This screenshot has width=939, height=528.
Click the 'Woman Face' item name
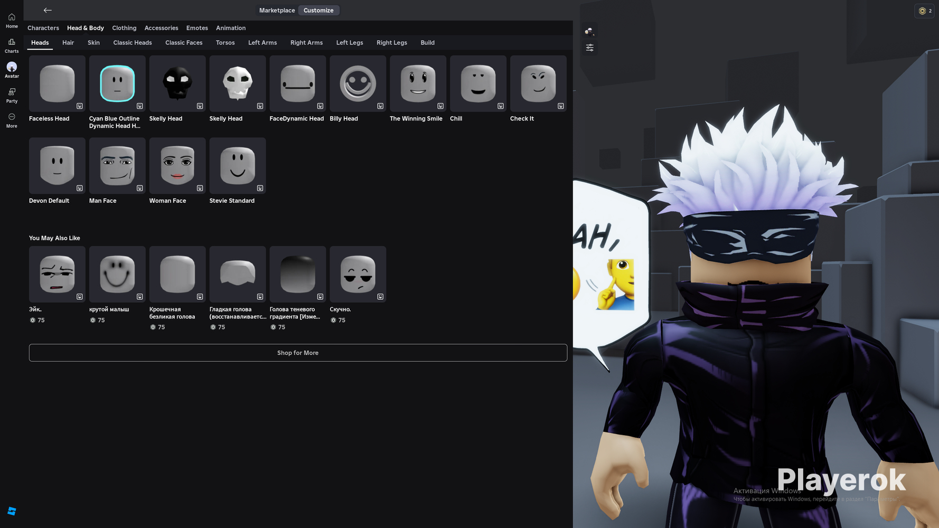tap(167, 201)
